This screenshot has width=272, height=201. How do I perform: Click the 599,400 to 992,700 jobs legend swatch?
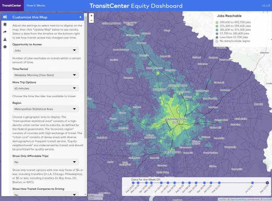click(x=217, y=23)
